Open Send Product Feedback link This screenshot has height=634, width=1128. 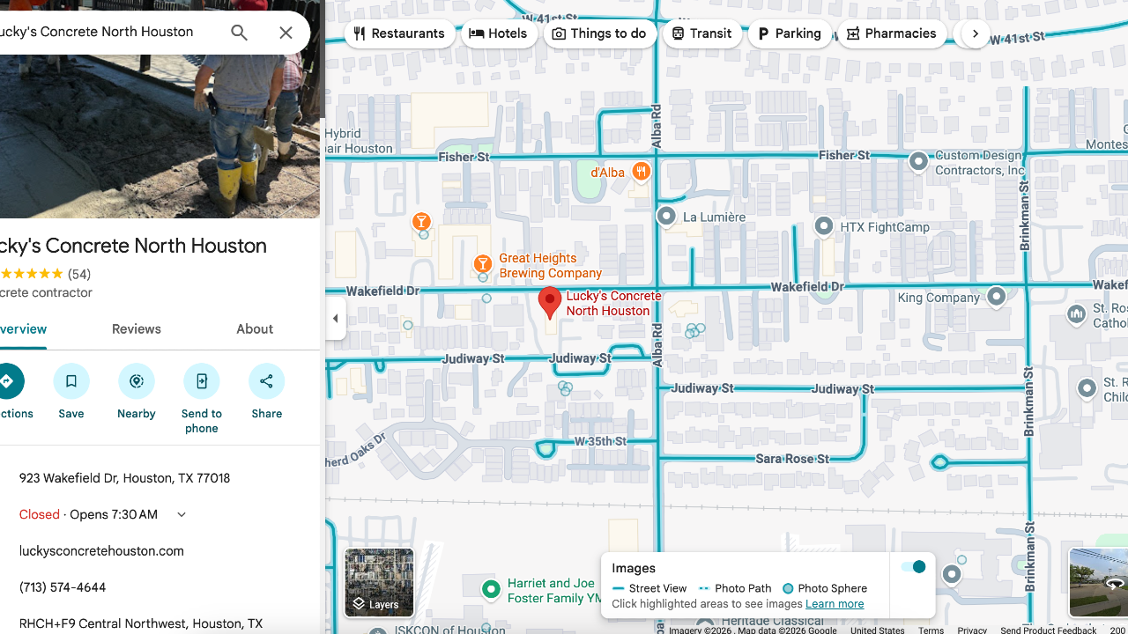click(1049, 630)
